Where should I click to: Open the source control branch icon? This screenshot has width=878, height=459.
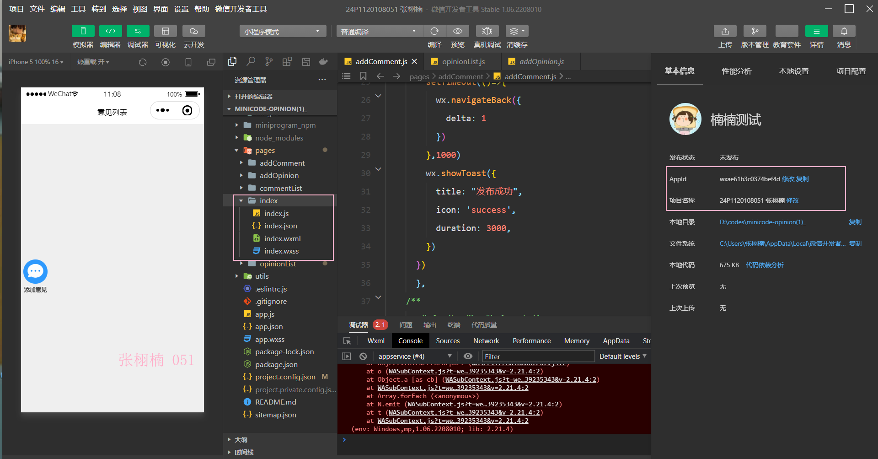tap(269, 61)
